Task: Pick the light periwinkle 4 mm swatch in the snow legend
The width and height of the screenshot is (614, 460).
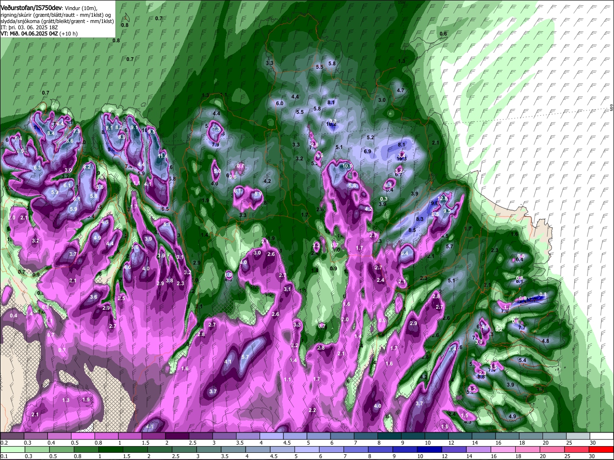Action: coord(272,436)
